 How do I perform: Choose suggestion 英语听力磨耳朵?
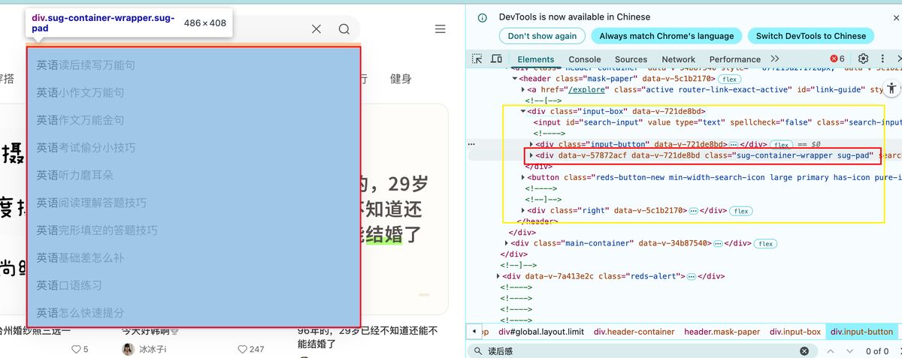point(194,175)
